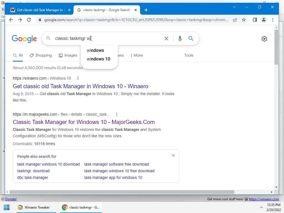This screenshot has height=213, width=284.
Task: Submit search with blue magnifier icon
Action: click(x=191, y=38)
